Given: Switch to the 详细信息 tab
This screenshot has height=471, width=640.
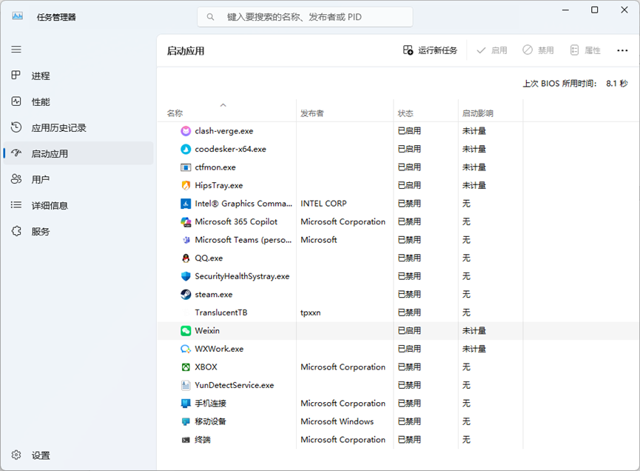Looking at the screenshot, I should click(78, 205).
